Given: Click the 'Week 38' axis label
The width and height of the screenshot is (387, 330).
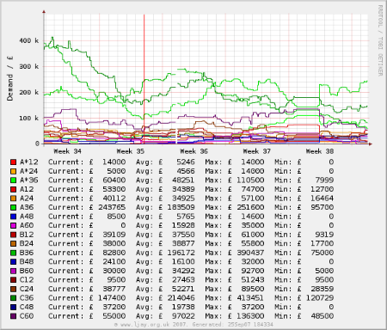Looking at the screenshot, I should (320, 151).
